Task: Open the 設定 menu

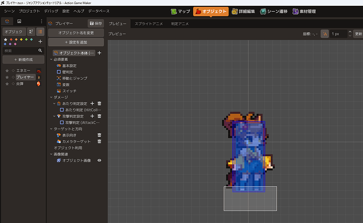Action: click(66, 11)
